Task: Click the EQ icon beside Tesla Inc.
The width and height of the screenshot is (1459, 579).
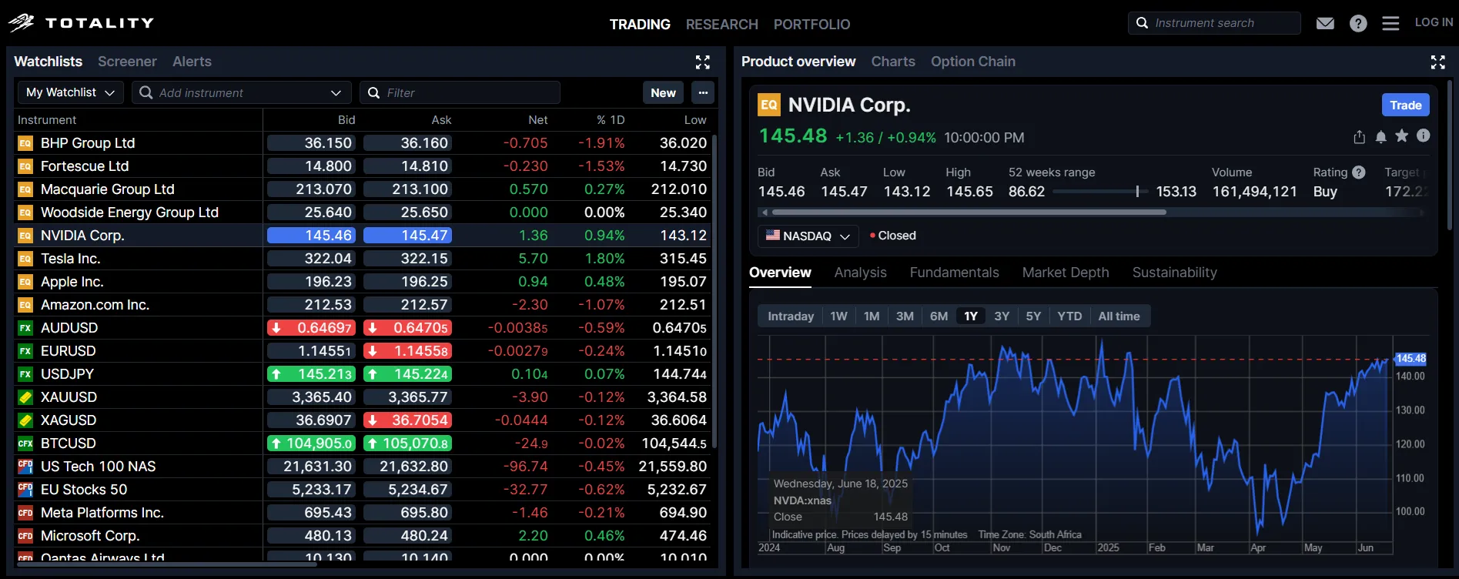Action: (25, 259)
